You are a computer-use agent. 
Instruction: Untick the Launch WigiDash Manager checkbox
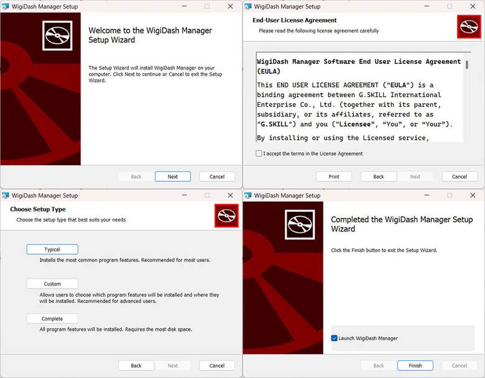[334, 338]
